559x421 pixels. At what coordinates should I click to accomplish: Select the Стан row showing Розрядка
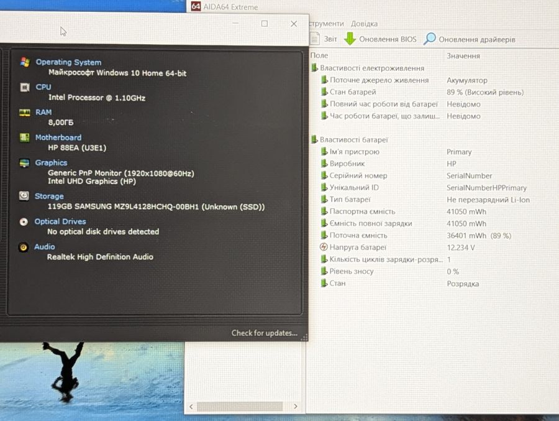tap(399, 284)
